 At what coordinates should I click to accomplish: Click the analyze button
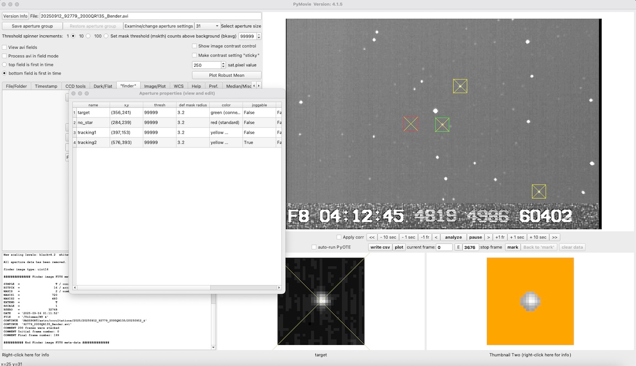453,237
